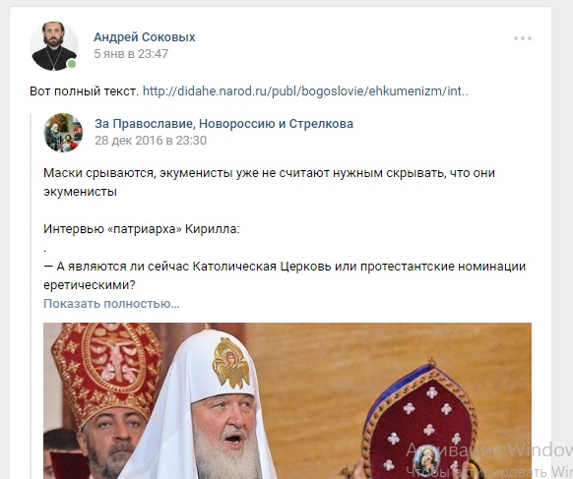Click the text Интервью «патриарха» Кирилла

[142, 229]
